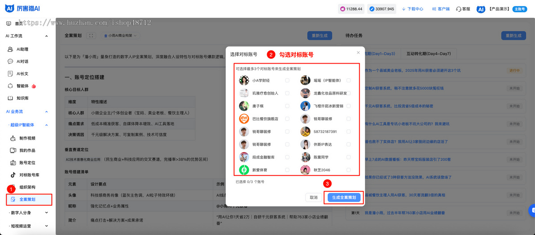Click the 龙鑫化妆品原料研发 account name
The width and height of the screenshot is (535, 235).
[x=330, y=93]
